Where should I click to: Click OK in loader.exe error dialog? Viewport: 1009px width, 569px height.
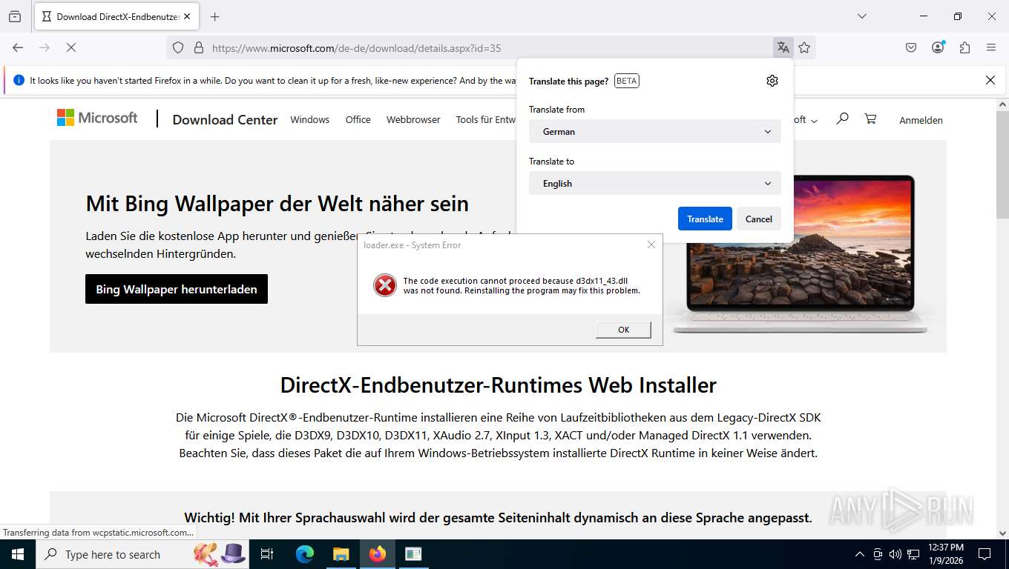623,330
